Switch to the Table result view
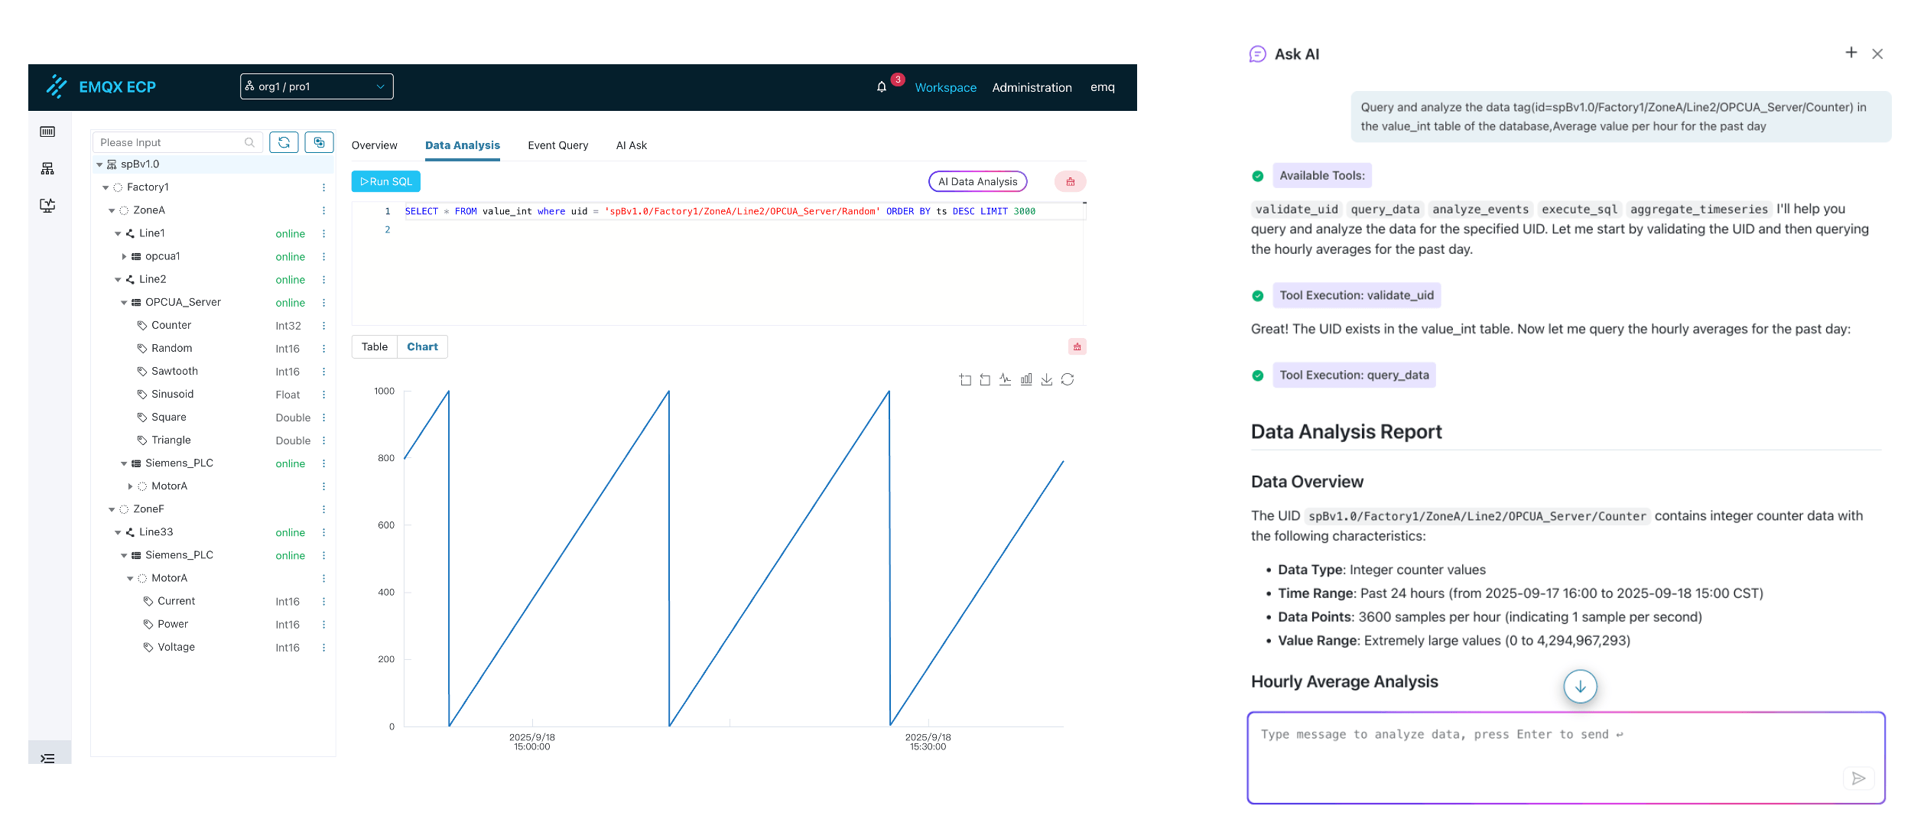1924x832 pixels. pos(375,347)
